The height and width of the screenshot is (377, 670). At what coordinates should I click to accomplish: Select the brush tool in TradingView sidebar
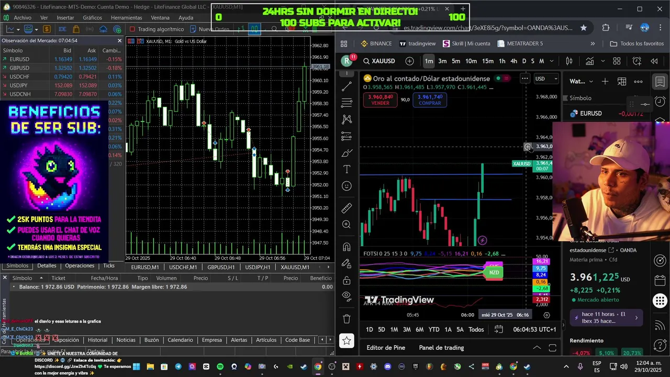[347, 153]
